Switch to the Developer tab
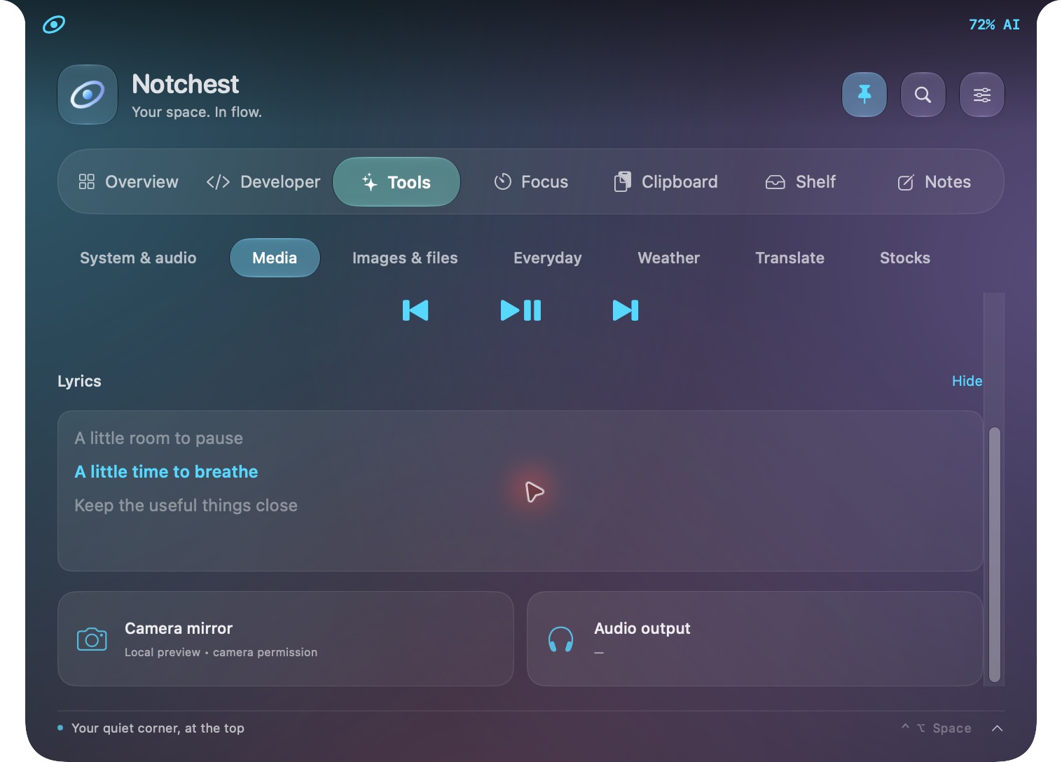1062x762 pixels. (x=263, y=182)
